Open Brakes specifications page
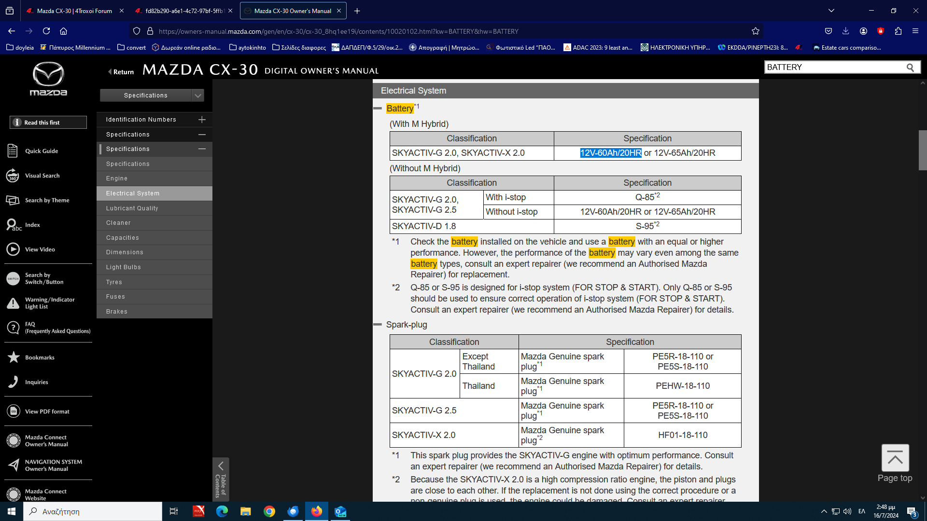 click(x=154, y=312)
